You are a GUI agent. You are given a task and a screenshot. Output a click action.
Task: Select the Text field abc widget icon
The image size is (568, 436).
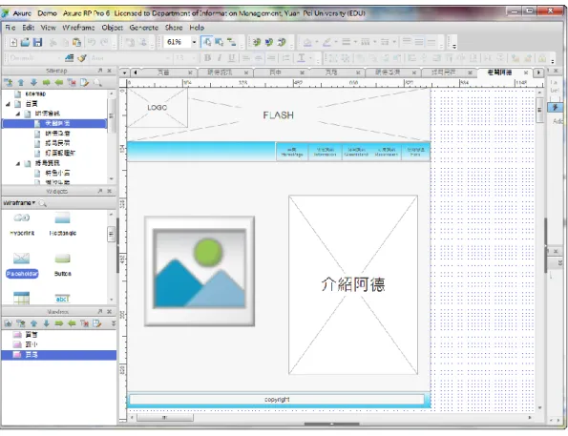coord(62,299)
